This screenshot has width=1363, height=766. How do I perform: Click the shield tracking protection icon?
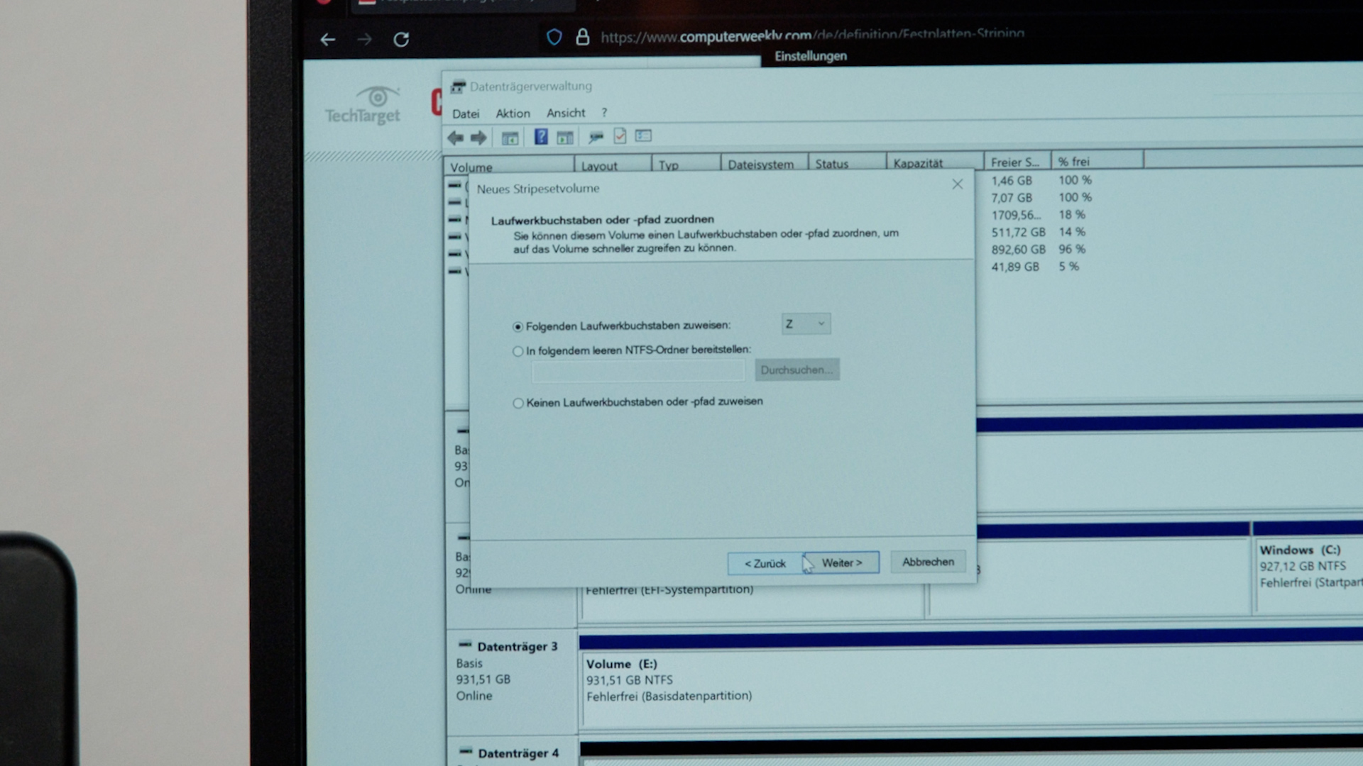tap(554, 37)
